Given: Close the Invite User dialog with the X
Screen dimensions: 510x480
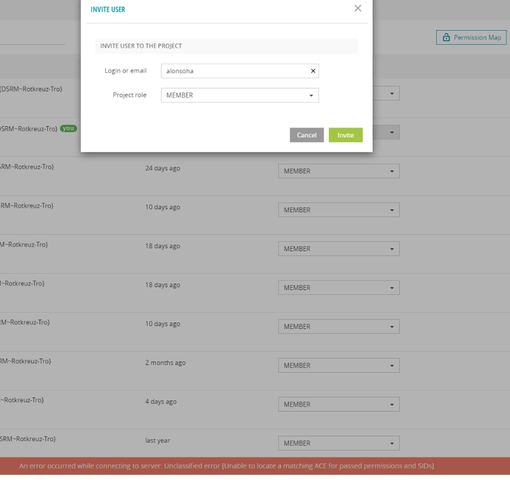Looking at the screenshot, I should click(357, 8).
